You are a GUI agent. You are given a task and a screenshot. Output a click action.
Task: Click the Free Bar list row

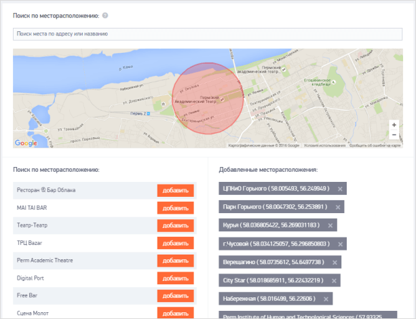pos(105,296)
